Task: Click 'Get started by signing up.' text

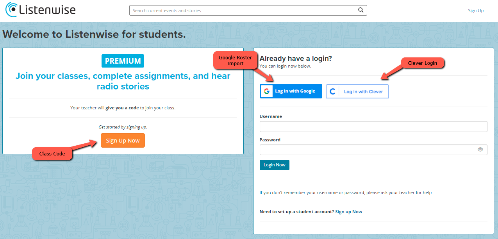Action: [x=123, y=127]
